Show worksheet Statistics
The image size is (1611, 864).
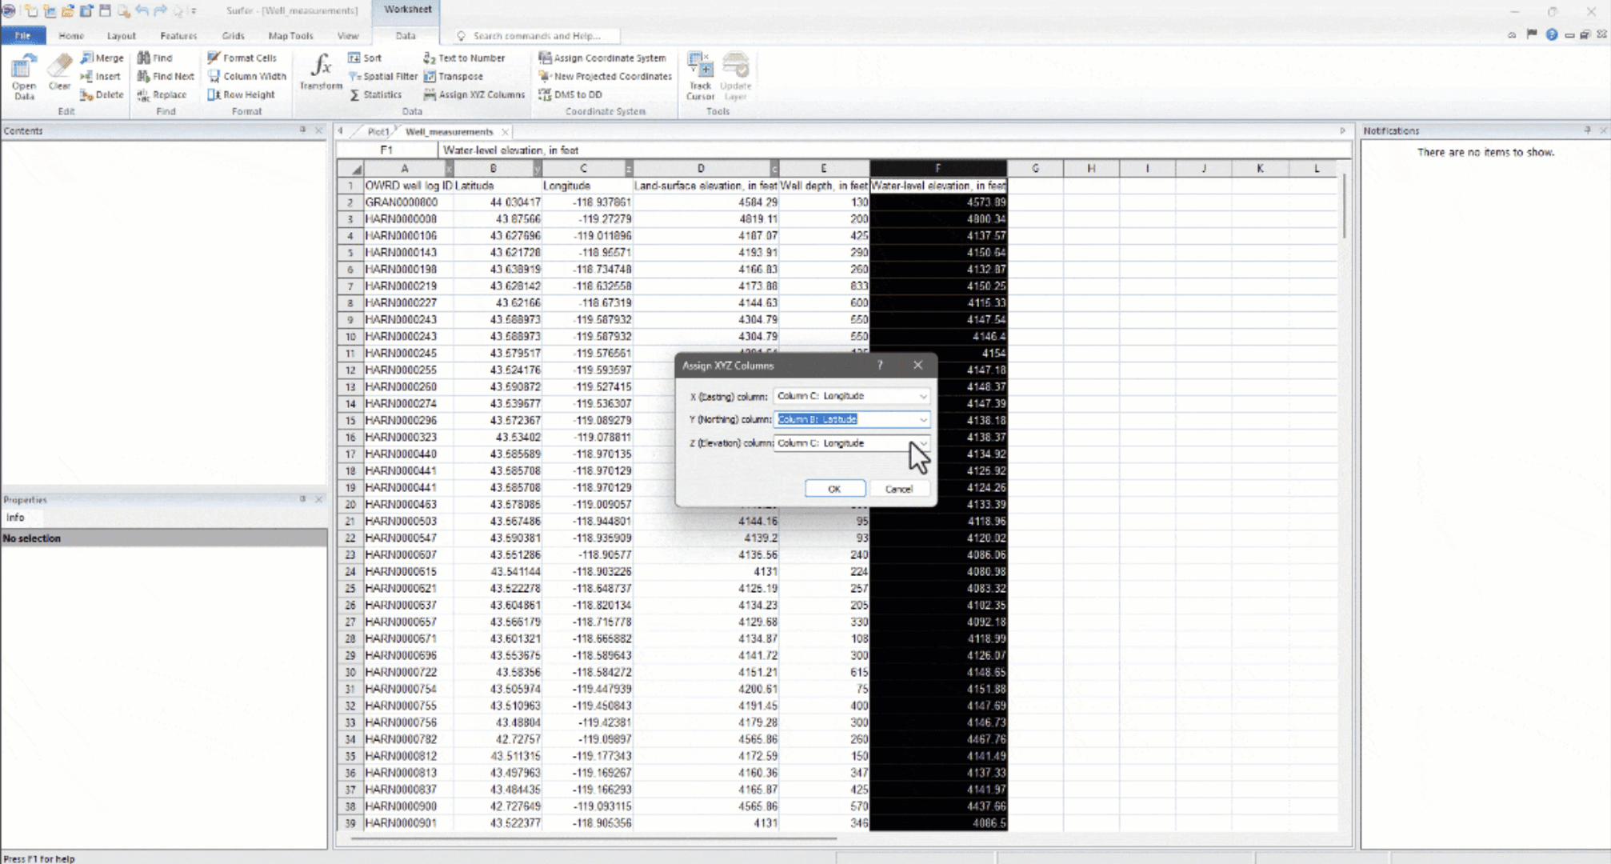[375, 94]
